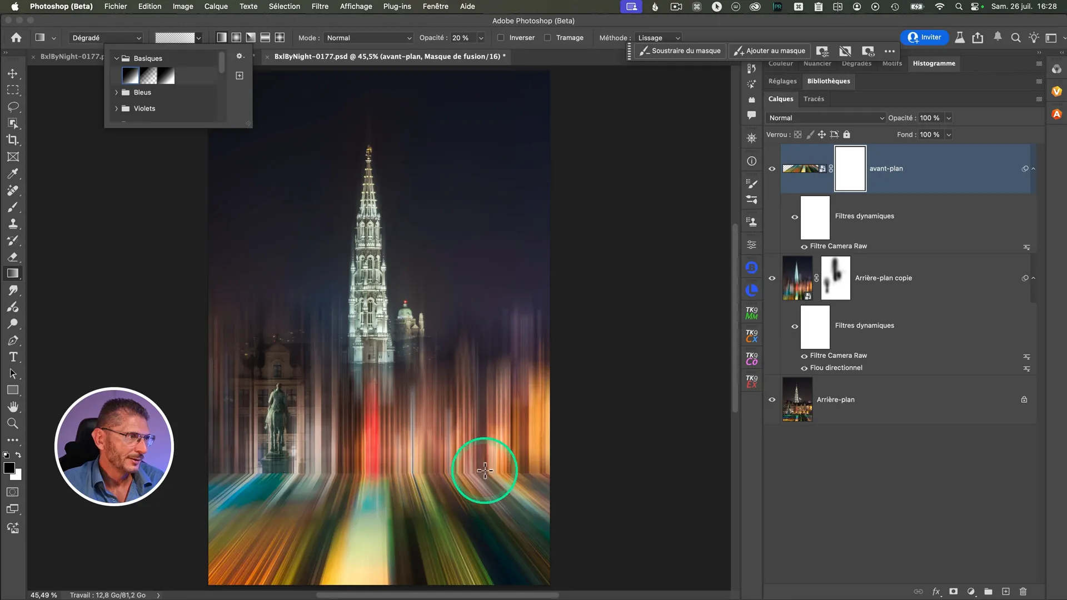Screen dimensions: 1067x600
Task: Choose the linear gradient type icon
Action: point(221,37)
